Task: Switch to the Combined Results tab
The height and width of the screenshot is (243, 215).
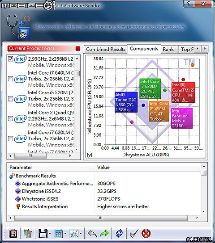Action: tap(106, 50)
